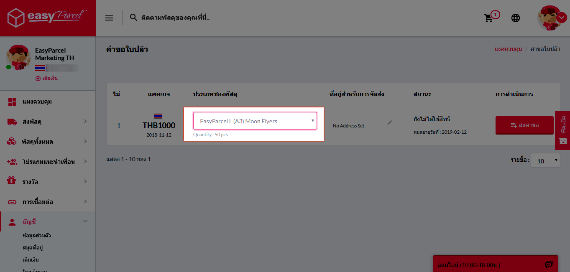Expand the พัสดุทั้งหมด chevron

[85, 141]
